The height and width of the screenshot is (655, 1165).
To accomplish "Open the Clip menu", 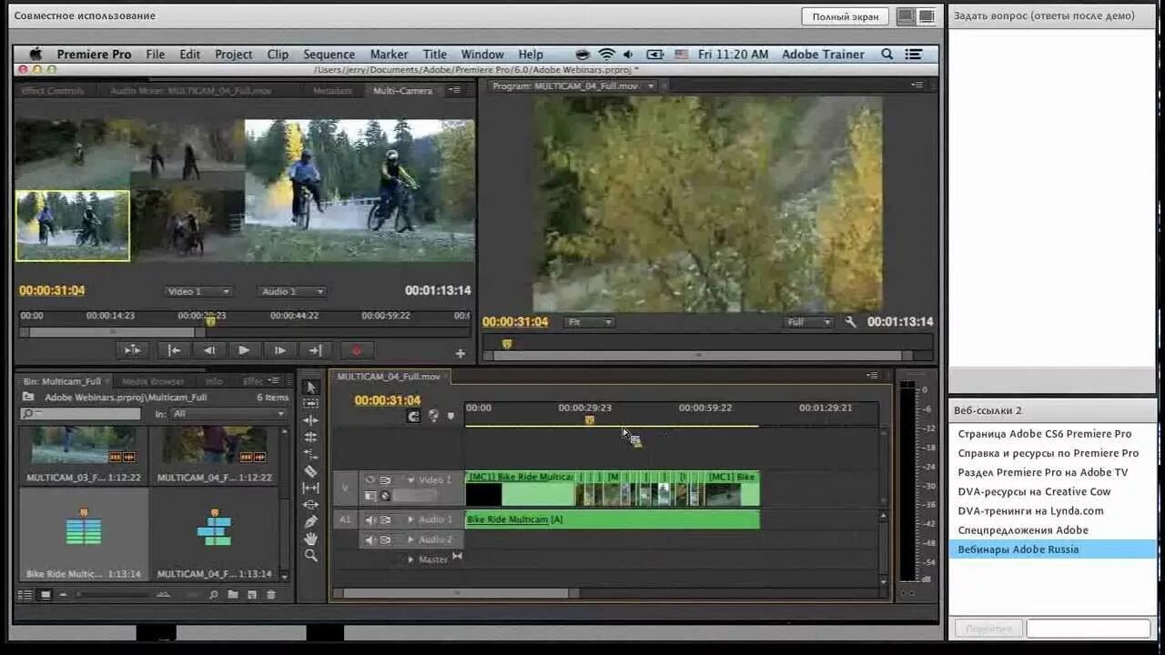I will tap(278, 55).
